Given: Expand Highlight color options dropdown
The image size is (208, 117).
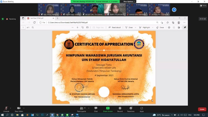Looking at the screenshot, I should (153, 27).
